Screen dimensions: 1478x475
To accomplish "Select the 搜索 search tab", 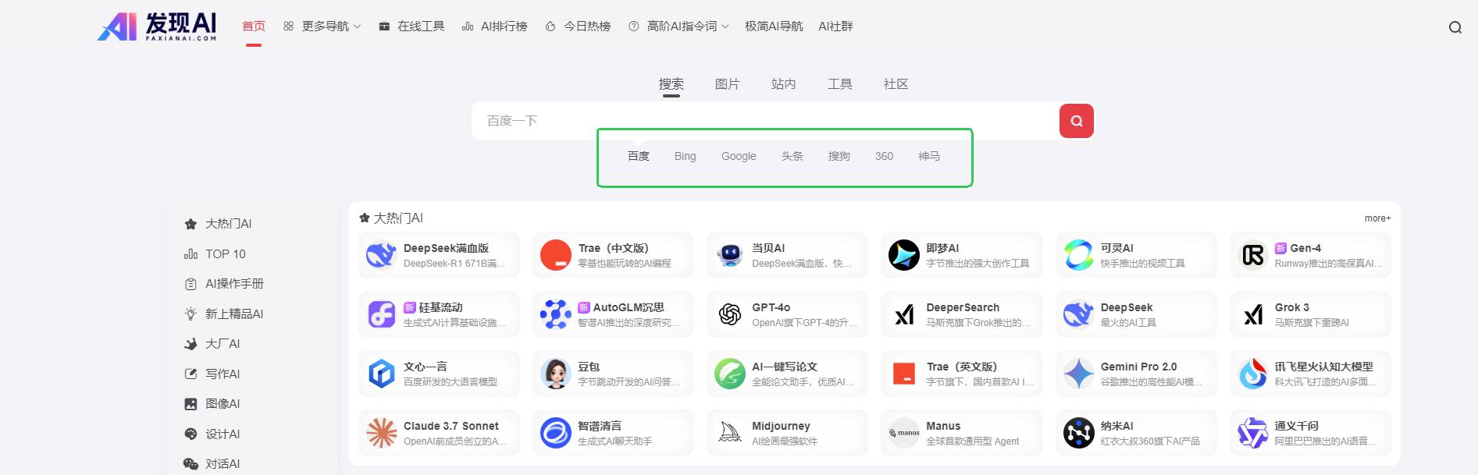I will point(671,84).
